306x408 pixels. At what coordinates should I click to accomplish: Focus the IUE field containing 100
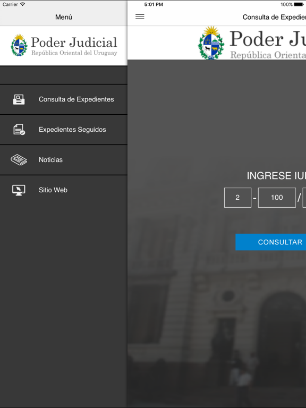(x=277, y=198)
